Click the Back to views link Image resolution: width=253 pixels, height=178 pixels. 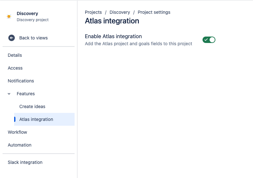[x=33, y=38]
